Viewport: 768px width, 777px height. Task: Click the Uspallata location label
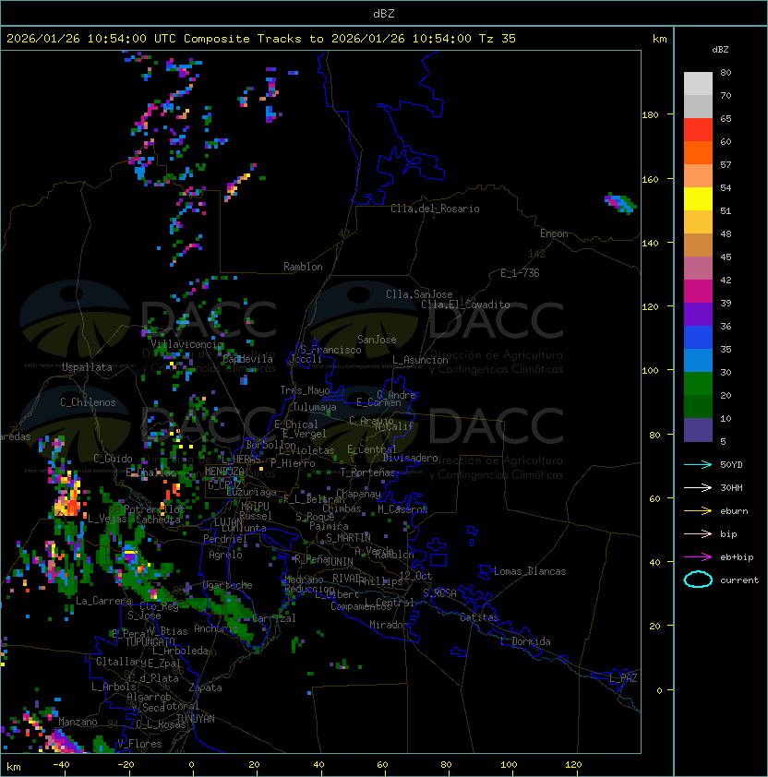[x=87, y=367]
